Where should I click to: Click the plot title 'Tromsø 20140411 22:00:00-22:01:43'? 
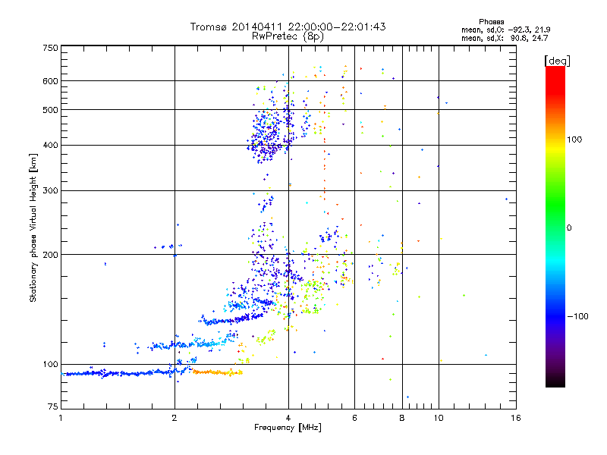288,27
